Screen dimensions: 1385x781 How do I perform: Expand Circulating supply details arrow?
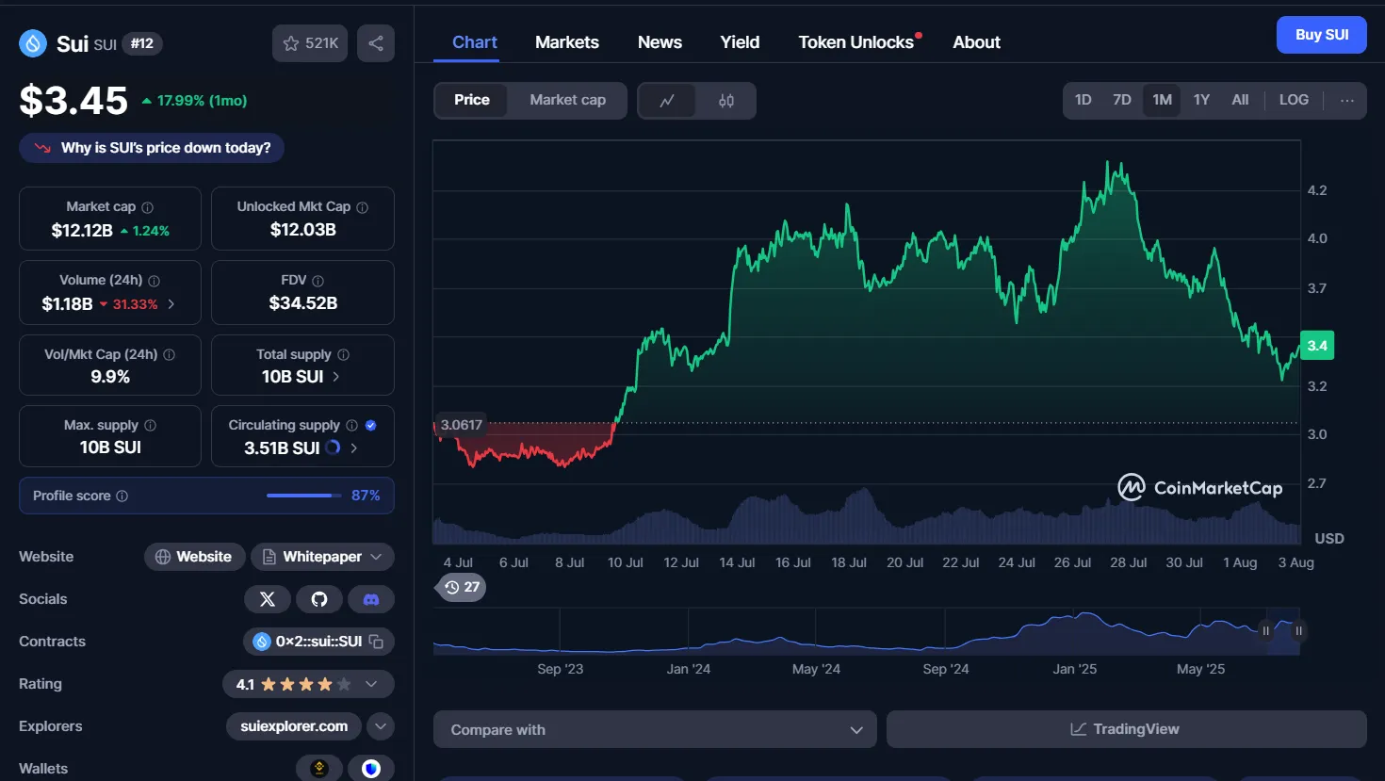coord(353,448)
